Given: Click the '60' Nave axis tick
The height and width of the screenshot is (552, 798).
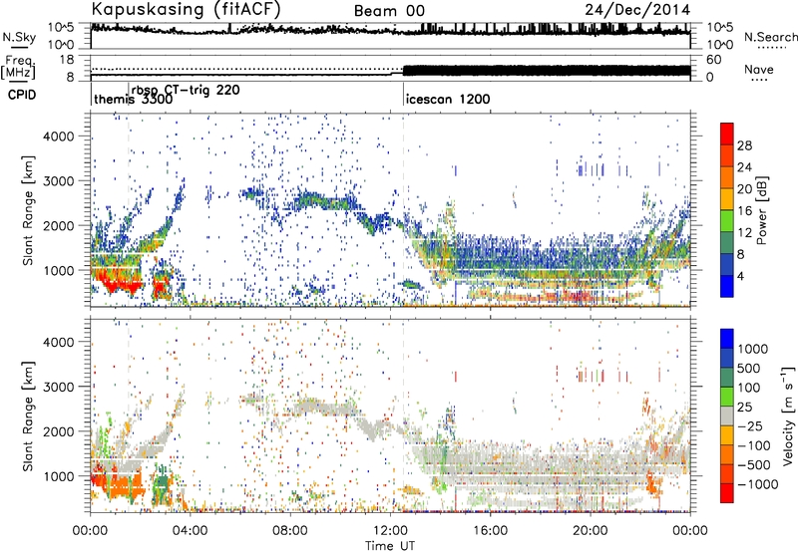Looking at the screenshot, I should [x=714, y=60].
